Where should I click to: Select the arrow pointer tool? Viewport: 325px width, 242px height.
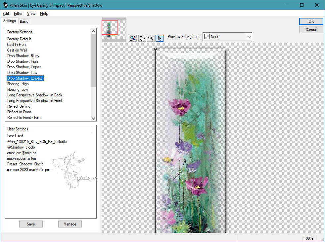tap(160, 38)
